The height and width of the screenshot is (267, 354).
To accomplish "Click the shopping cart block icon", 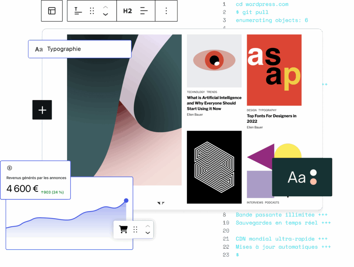I will pos(123,229).
